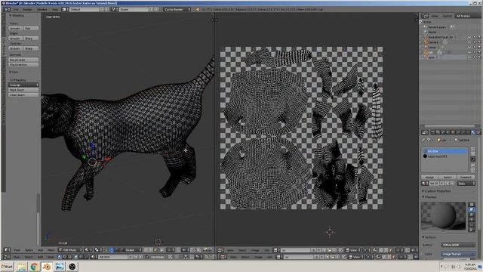Screen dimensions: 483x272
Task: Open the Render menu
Action: pyautogui.click(x=27, y=10)
